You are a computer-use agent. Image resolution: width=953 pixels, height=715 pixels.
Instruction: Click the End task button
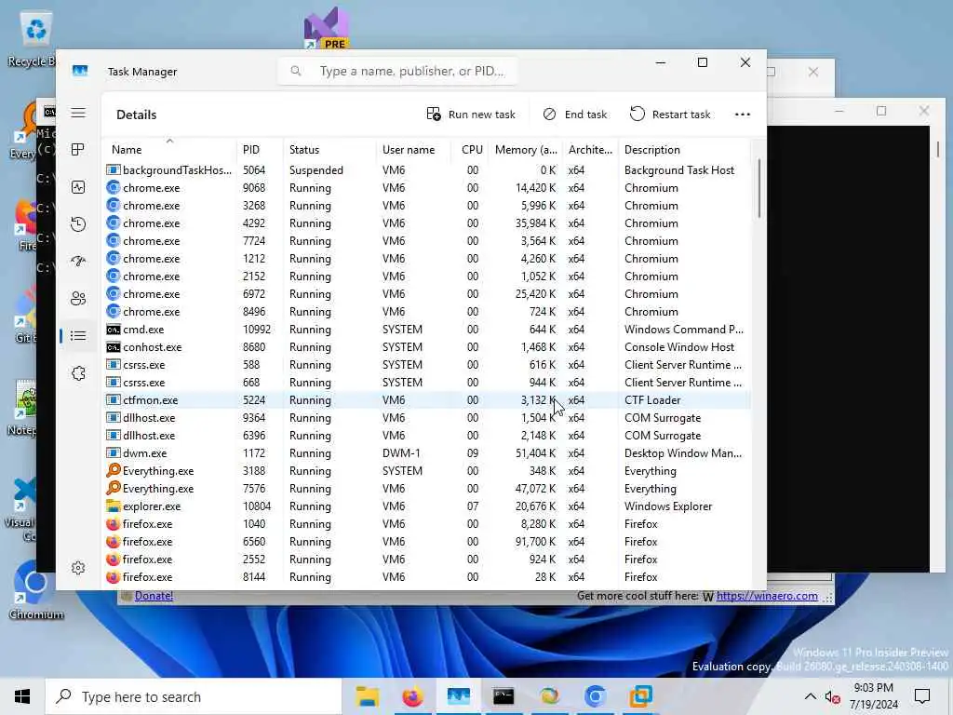point(575,115)
